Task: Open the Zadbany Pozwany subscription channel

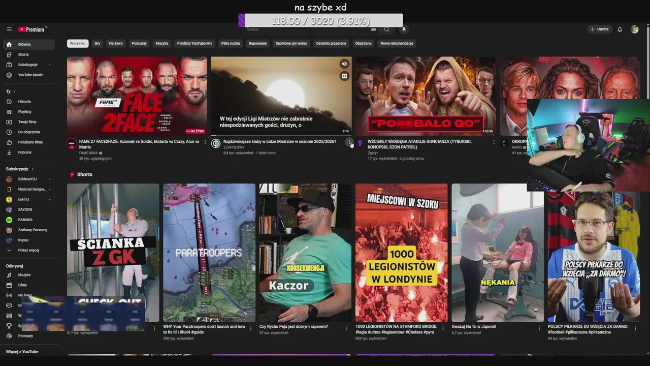Action: click(x=28, y=230)
